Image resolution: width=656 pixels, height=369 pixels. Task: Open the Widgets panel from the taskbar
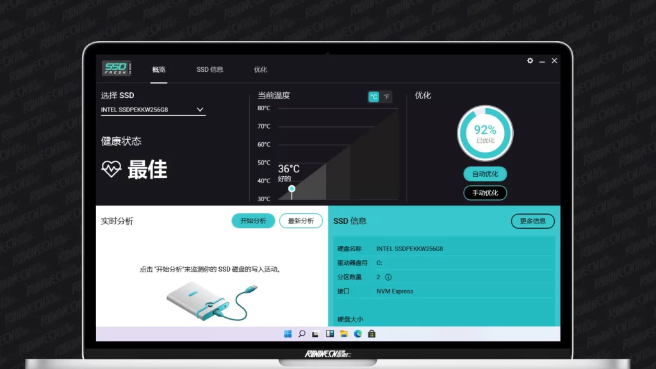tap(330, 334)
